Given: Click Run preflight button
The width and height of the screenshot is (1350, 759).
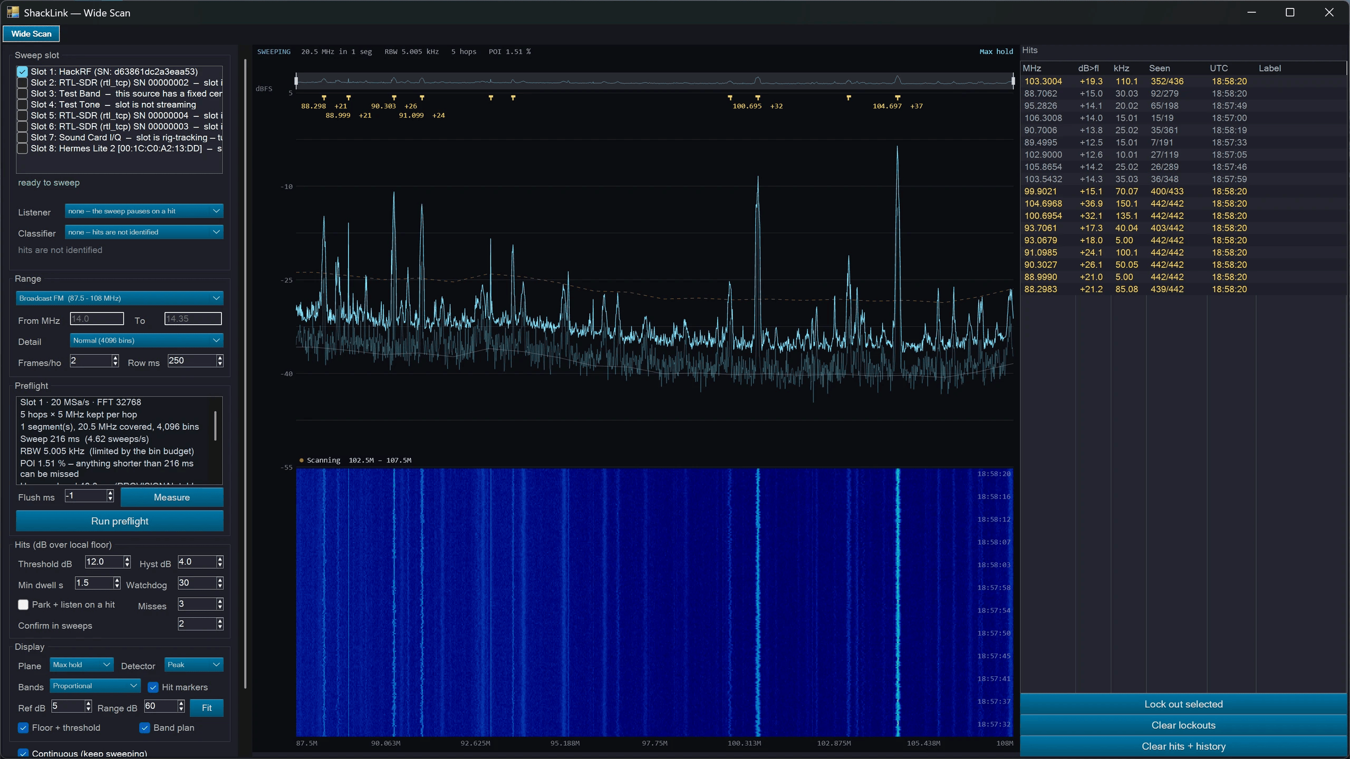Looking at the screenshot, I should pyautogui.click(x=120, y=521).
